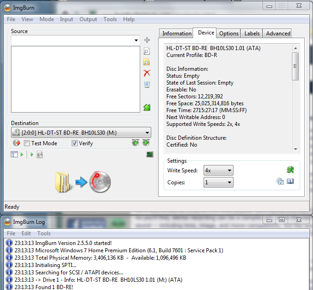This screenshot has height=290, width=313.
Task: Switch to the Advanced tab
Action: pyautogui.click(x=278, y=34)
